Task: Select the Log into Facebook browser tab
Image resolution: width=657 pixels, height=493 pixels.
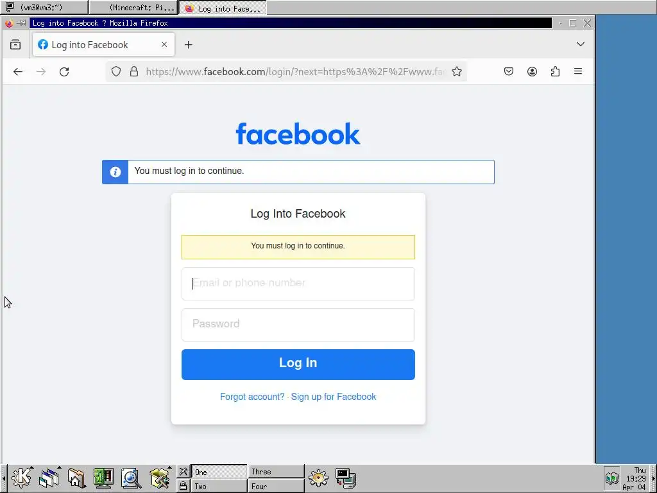Action: tap(103, 44)
